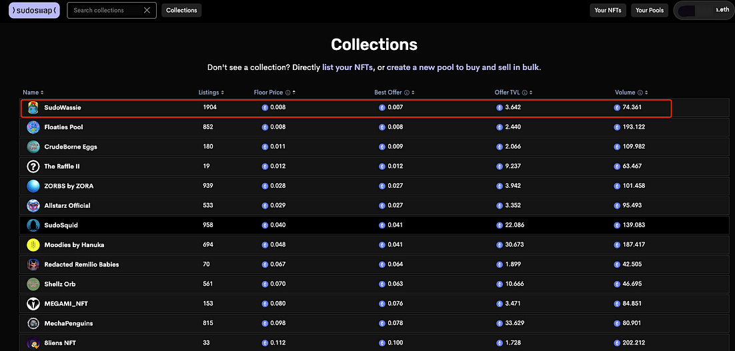
Task: Select Shellz Orb row name
Action: 60,284
